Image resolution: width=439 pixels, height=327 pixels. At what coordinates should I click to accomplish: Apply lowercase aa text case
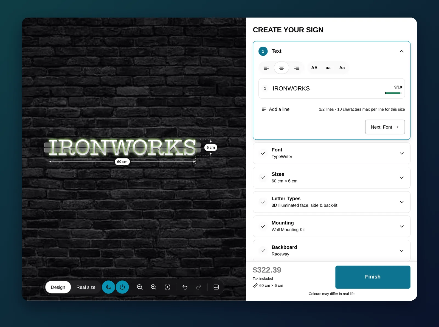point(328,68)
